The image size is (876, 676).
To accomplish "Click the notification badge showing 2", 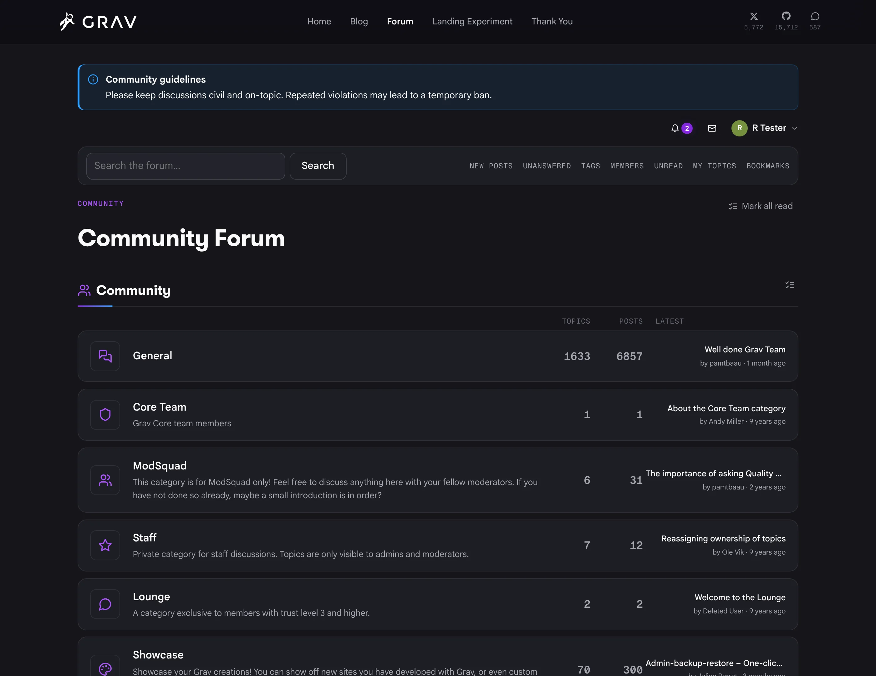I will click(x=687, y=128).
